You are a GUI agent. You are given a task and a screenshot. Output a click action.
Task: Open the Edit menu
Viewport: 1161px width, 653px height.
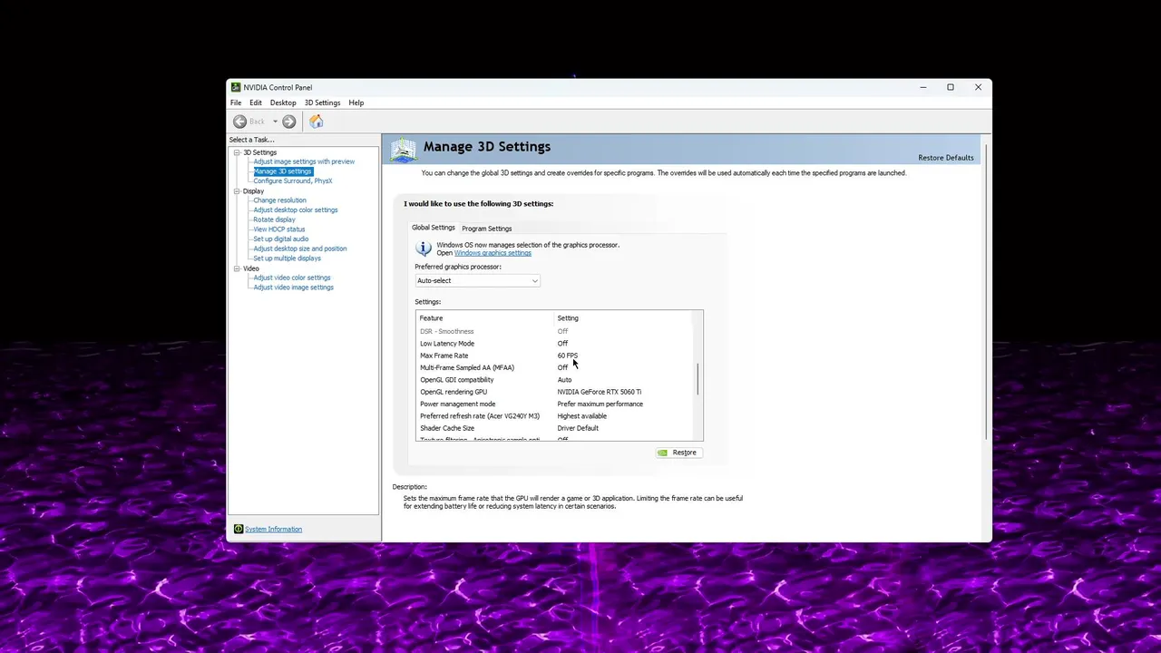point(256,102)
